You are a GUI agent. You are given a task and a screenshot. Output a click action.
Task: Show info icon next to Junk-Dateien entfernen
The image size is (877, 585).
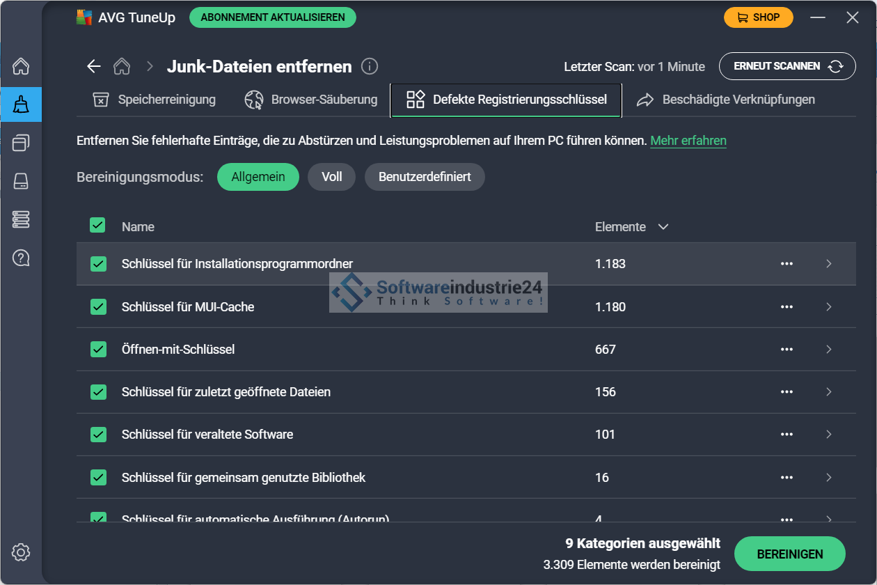pos(370,67)
